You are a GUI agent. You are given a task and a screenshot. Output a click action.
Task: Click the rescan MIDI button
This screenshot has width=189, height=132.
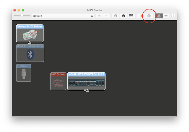pyautogui.click(x=123, y=16)
